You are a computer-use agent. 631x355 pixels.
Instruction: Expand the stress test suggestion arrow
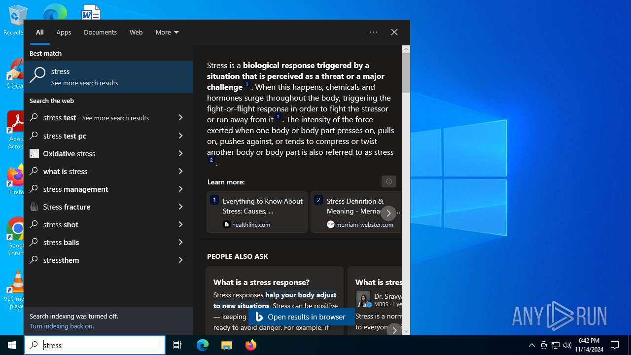(180, 118)
